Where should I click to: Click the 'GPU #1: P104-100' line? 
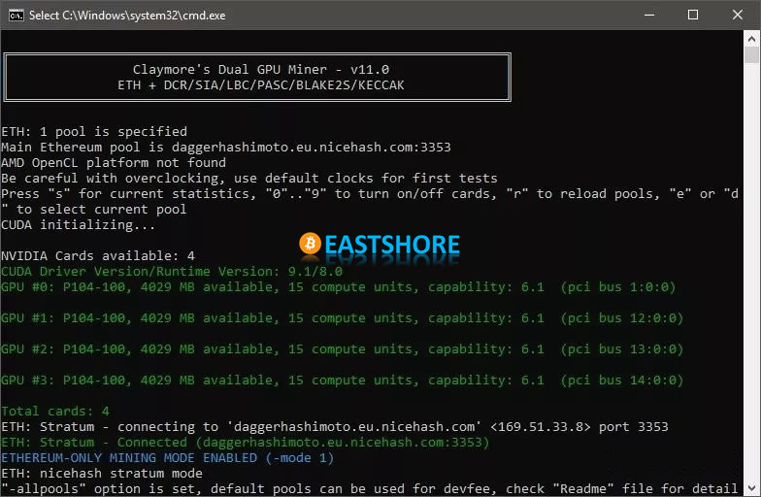coord(342,318)
